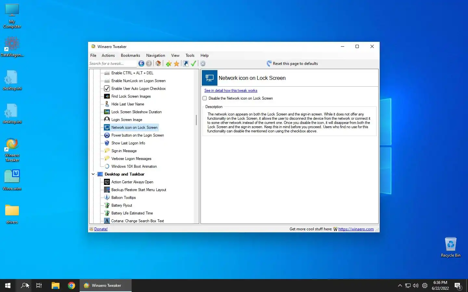The image size is (468, 292).
Task: Focus the Search for a tweak field
Action: click(x=112, y=64)
